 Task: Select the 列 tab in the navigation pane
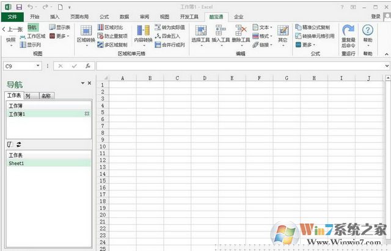pyautogui.click(x=32, y=96)
